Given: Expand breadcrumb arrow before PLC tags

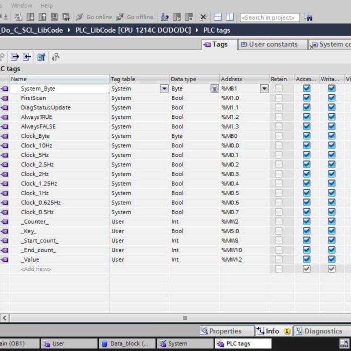Looking at the screenshot, I should (x=197, y=30).
